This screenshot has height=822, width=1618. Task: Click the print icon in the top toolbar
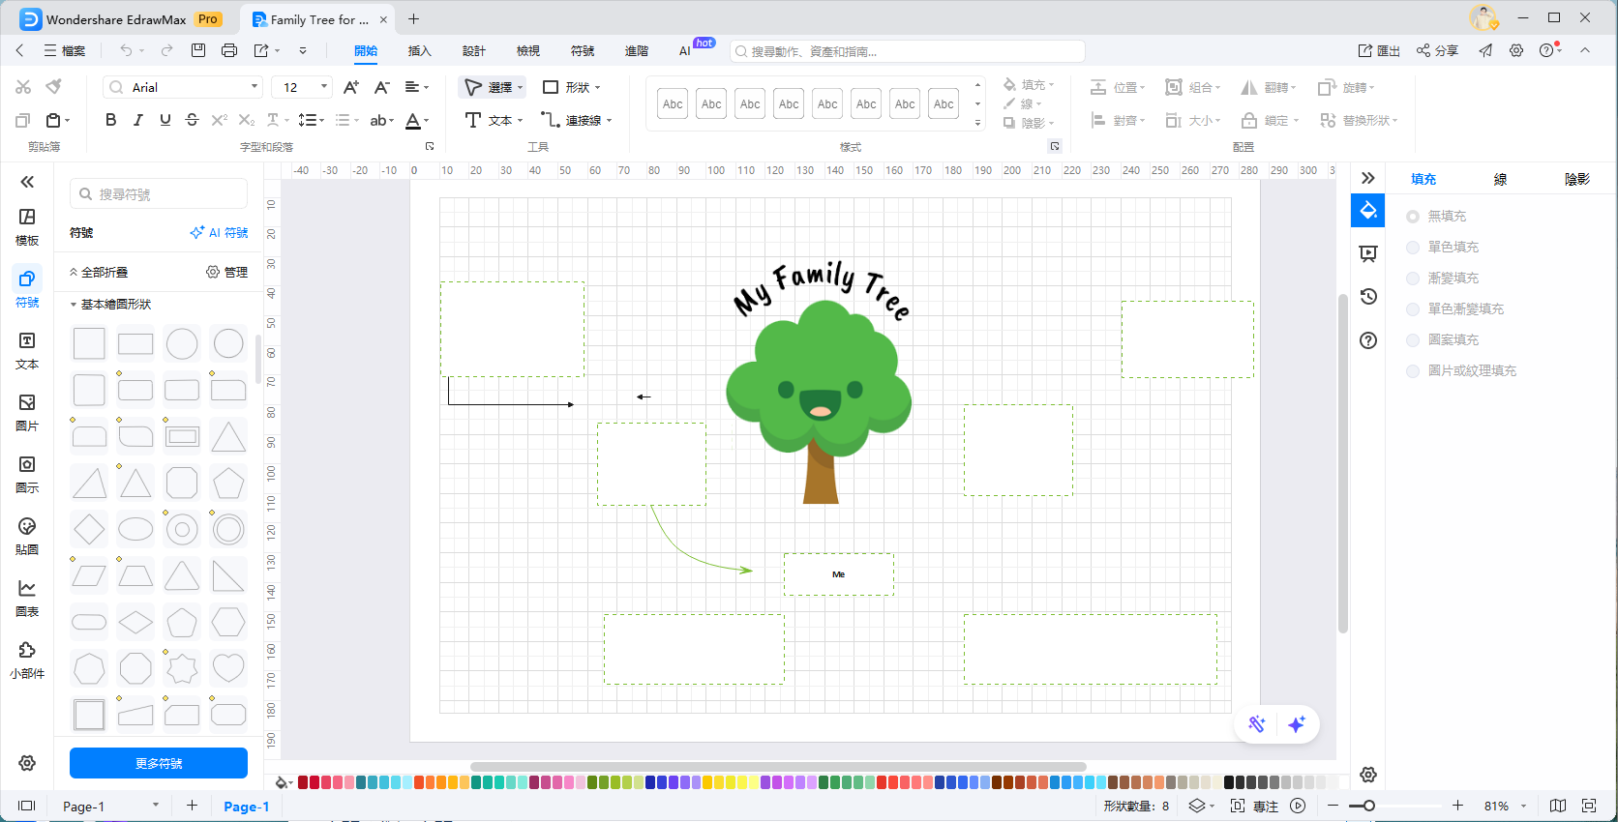click(229, 50)
